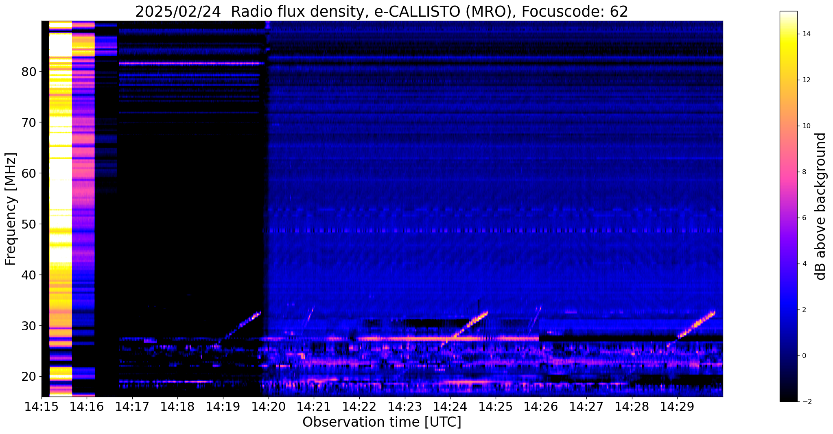This screenshot has height=434, width=833.
Task: Click the 80 MHz frequency tick label
Action: tap(29, 72)
